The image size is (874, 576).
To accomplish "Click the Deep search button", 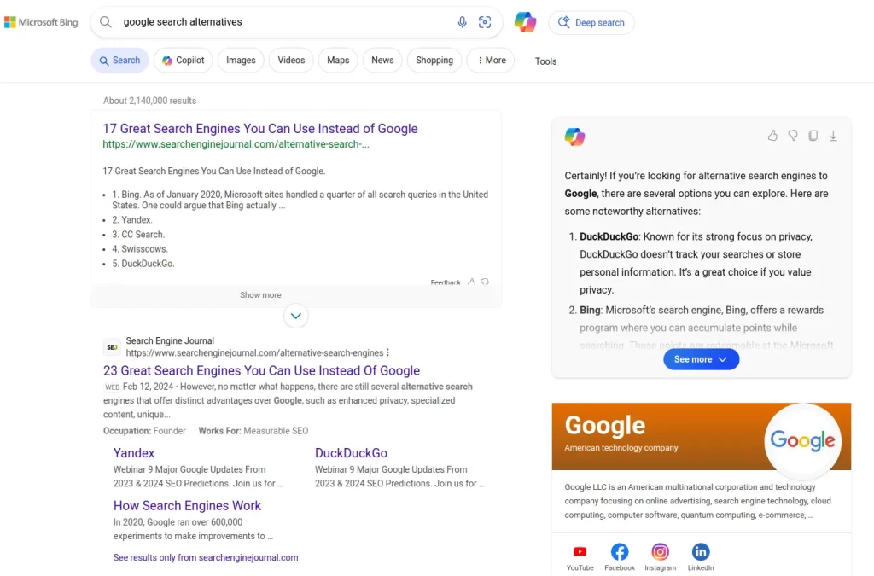I will coord(591,23).
